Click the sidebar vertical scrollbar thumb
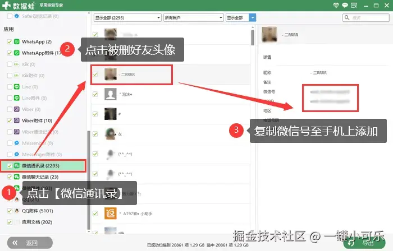The image size is (393, 251). click(x=89, y=180)
